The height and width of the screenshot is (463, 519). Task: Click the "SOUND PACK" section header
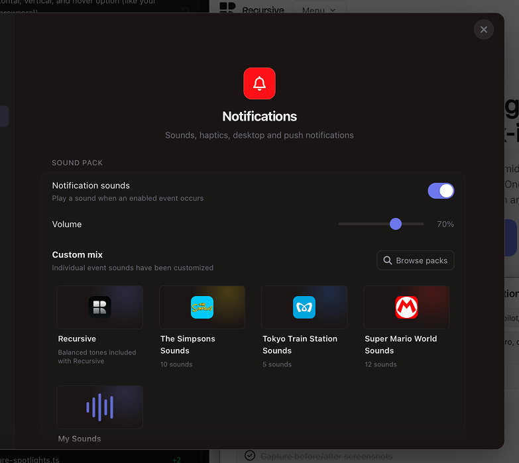[x=77, y=163]
